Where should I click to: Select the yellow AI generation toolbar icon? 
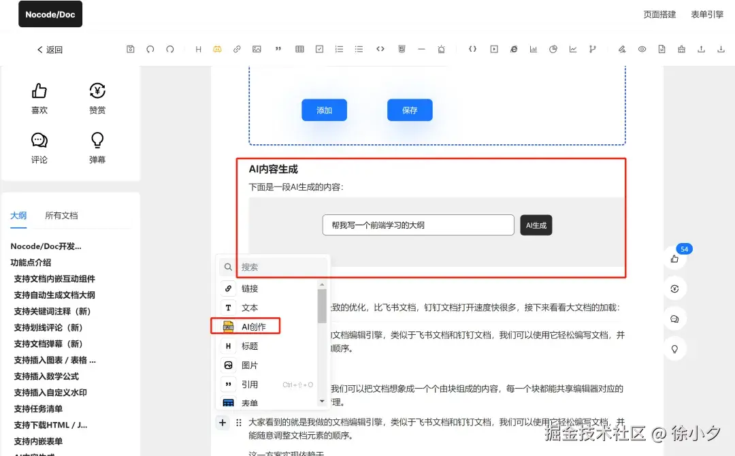218,49
